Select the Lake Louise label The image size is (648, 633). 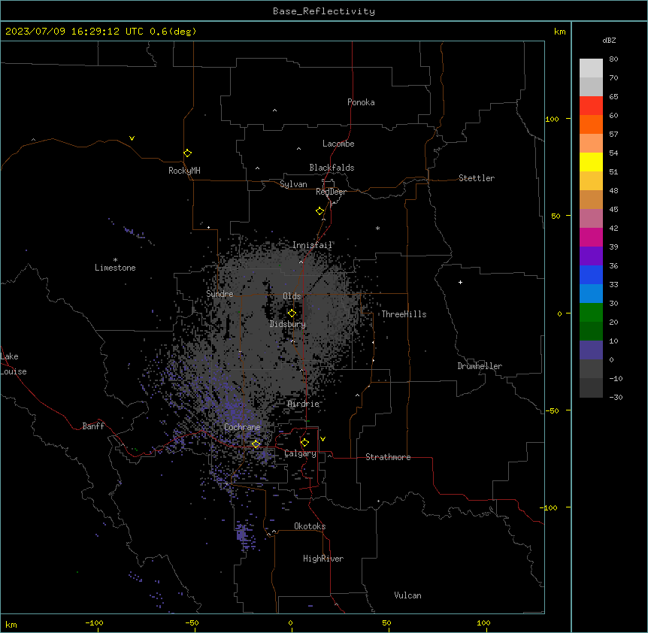pyautogui.click(x=12, y=364)
